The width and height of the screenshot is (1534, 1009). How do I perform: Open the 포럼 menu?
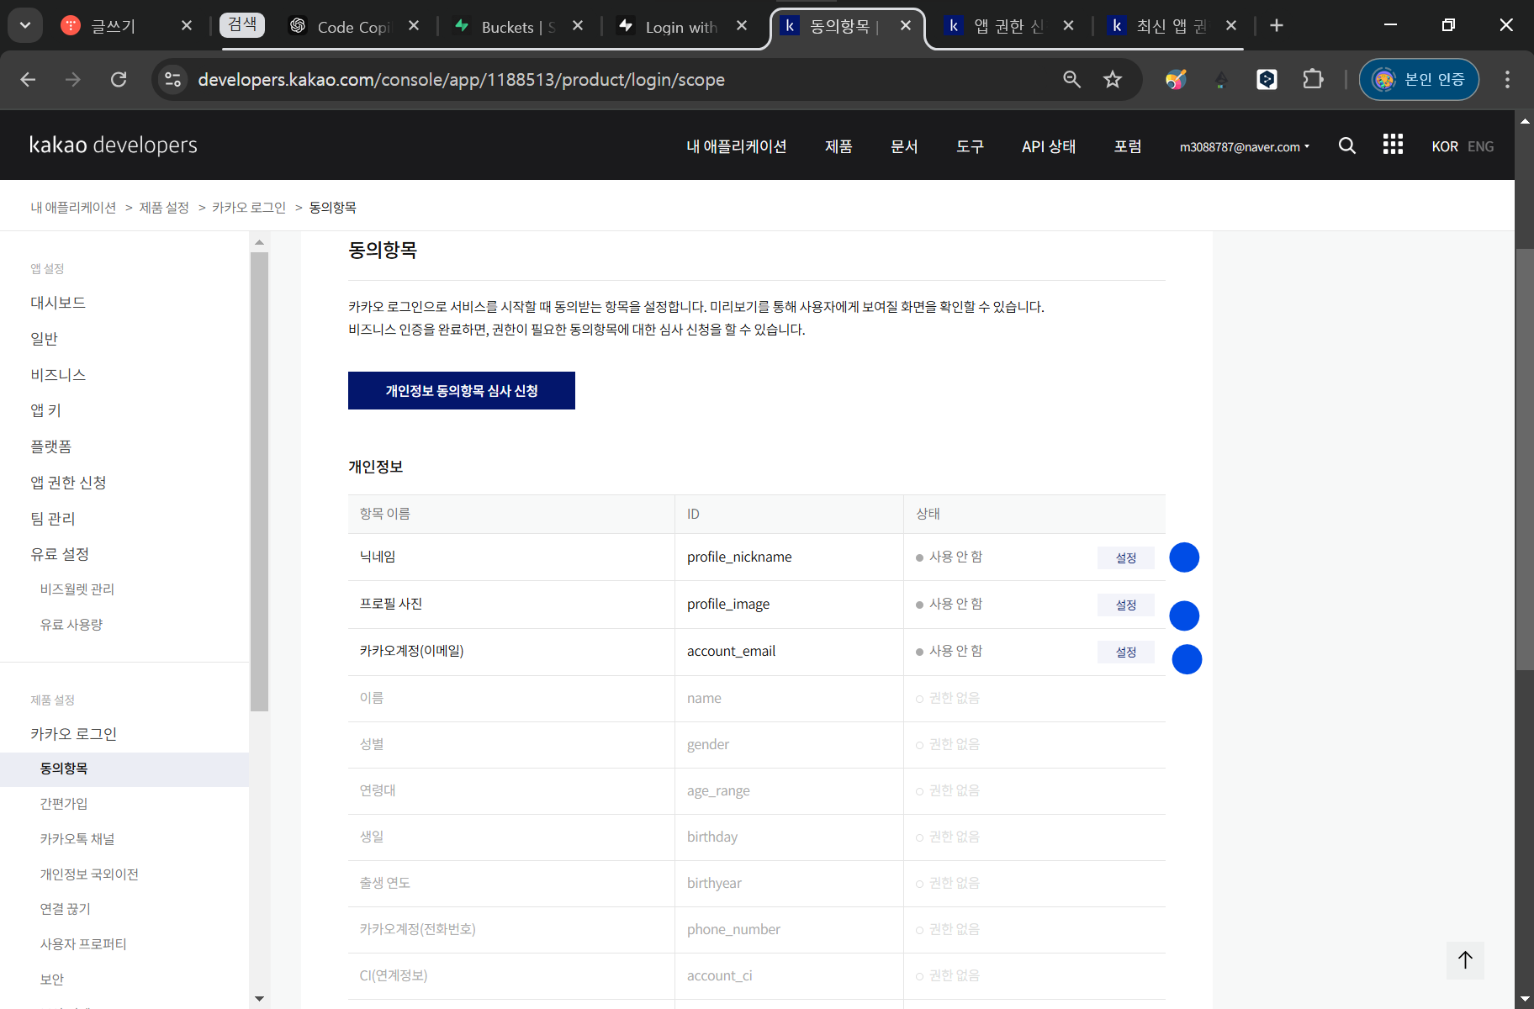pyautogui.click(x=1128, y=146)
